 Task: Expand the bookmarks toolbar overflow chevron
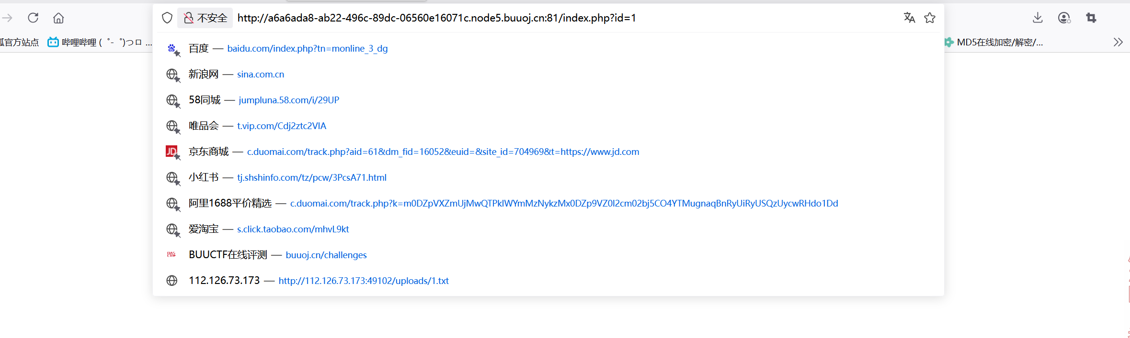tap(1118, 42)
